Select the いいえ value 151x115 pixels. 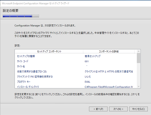click(x=88, y=77)
